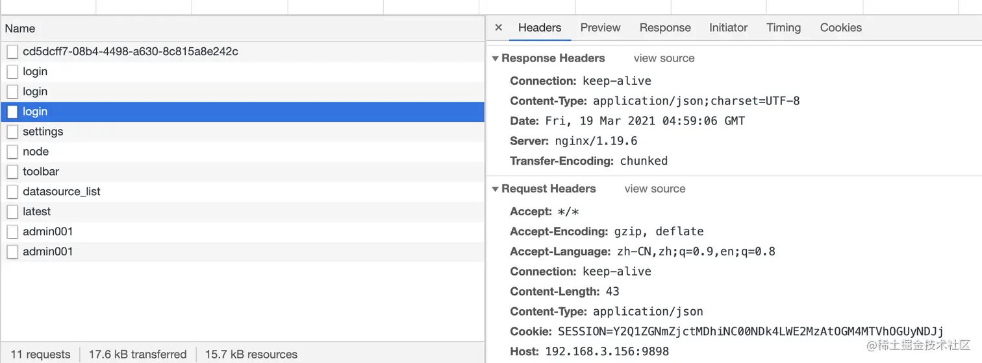
Task: Click the 17.6 kB transferred status entry
Action: [138, 355]
